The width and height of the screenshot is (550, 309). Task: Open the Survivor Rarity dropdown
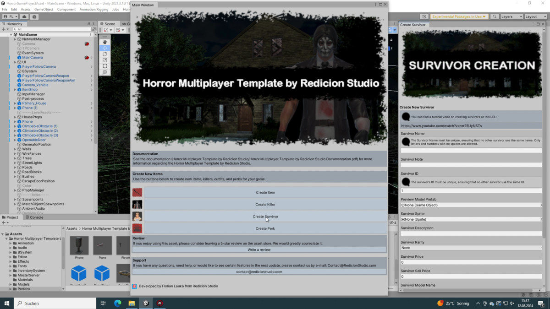(x=471, y=248)
